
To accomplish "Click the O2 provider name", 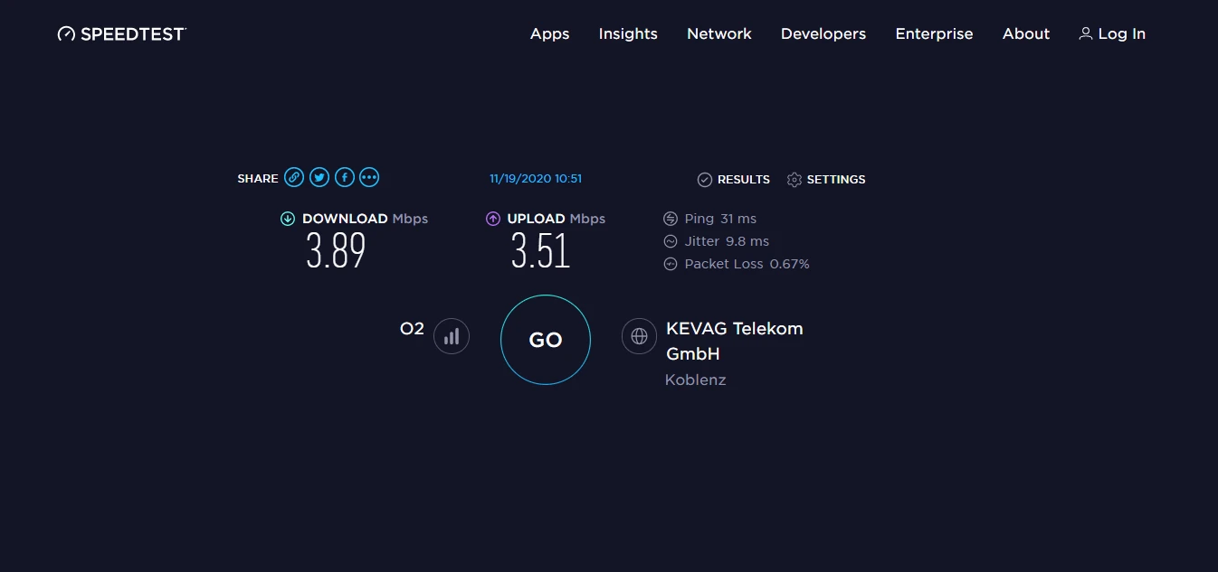I will [412, 329].
